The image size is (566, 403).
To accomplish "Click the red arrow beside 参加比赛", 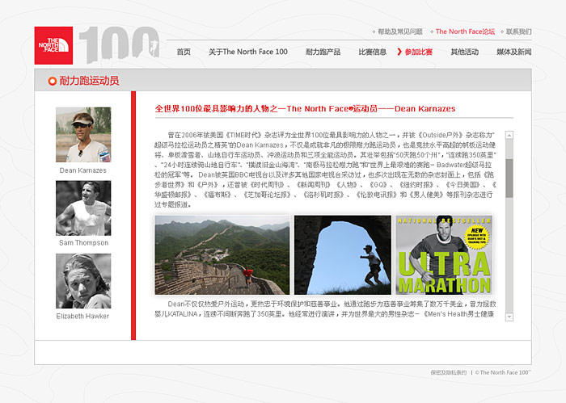I will [x=399, y=52].
